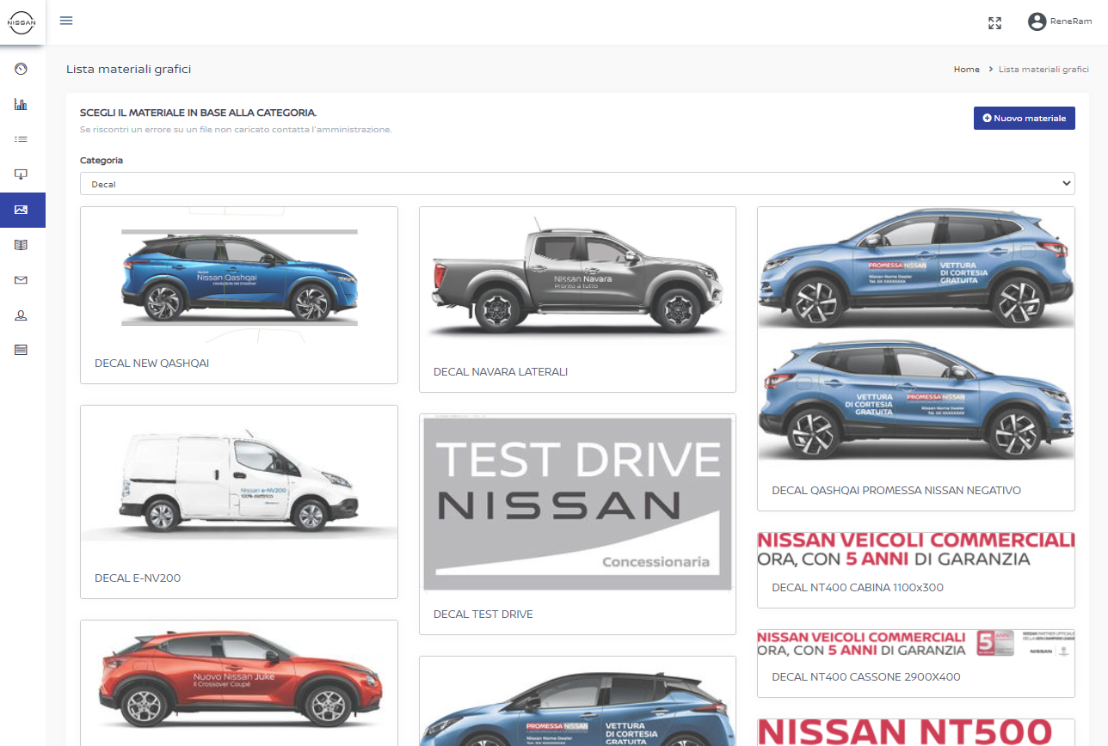This screenshot has width=1108, height=746.
Task: Click DECAL QASHQAI PROMESSA NISSAN NEGATIVO caption
Action: (x=896, y=491)
